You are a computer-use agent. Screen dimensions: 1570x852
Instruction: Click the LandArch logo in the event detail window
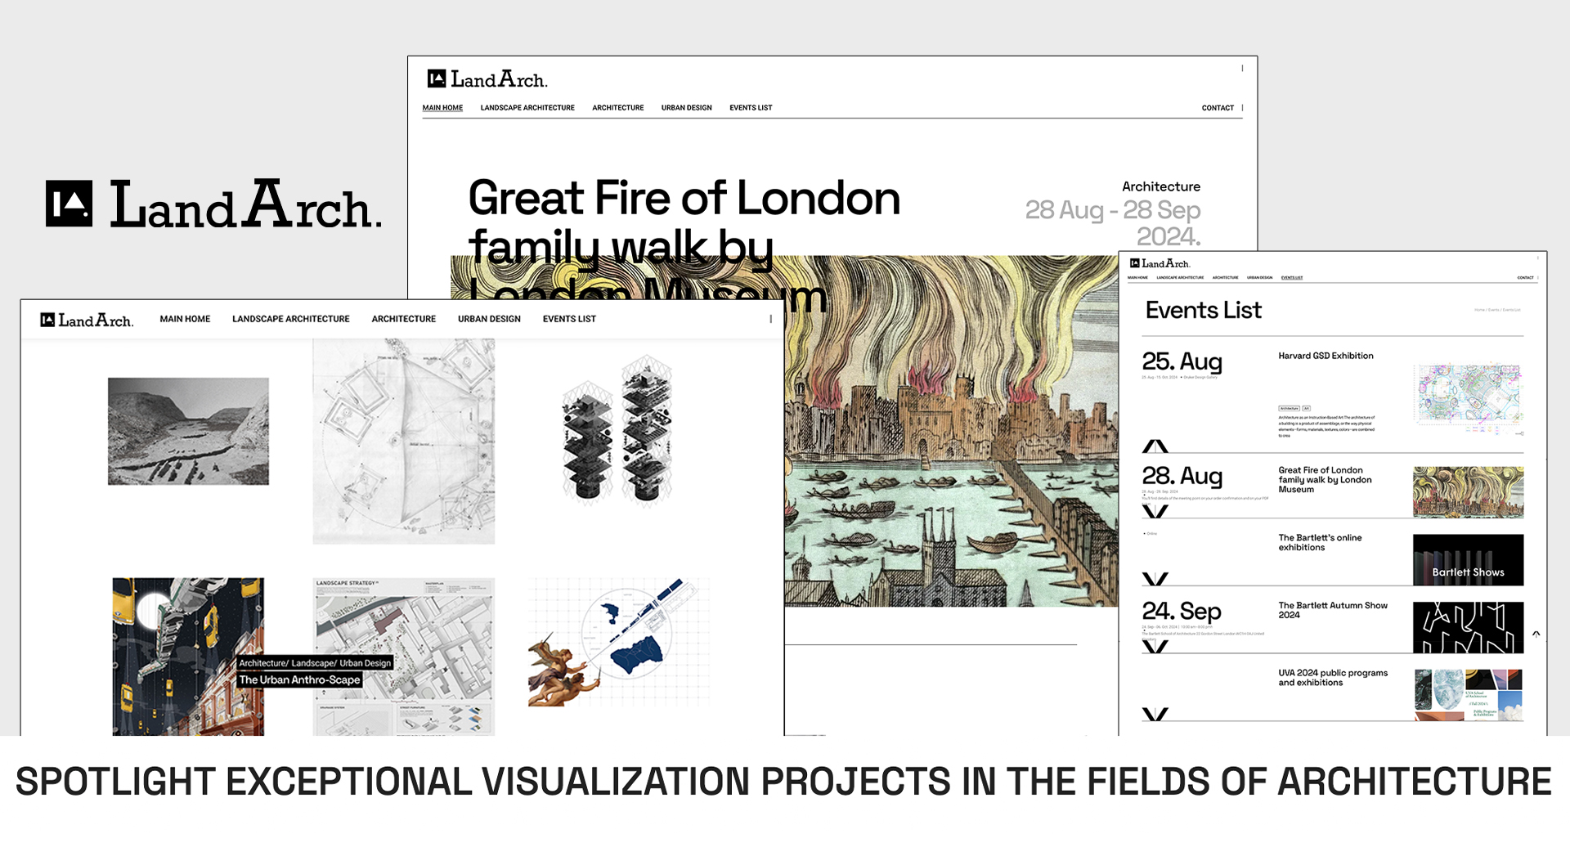coord(487,79)
